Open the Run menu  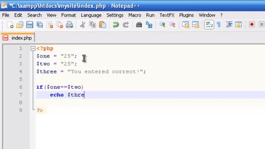tap(150, 15)
